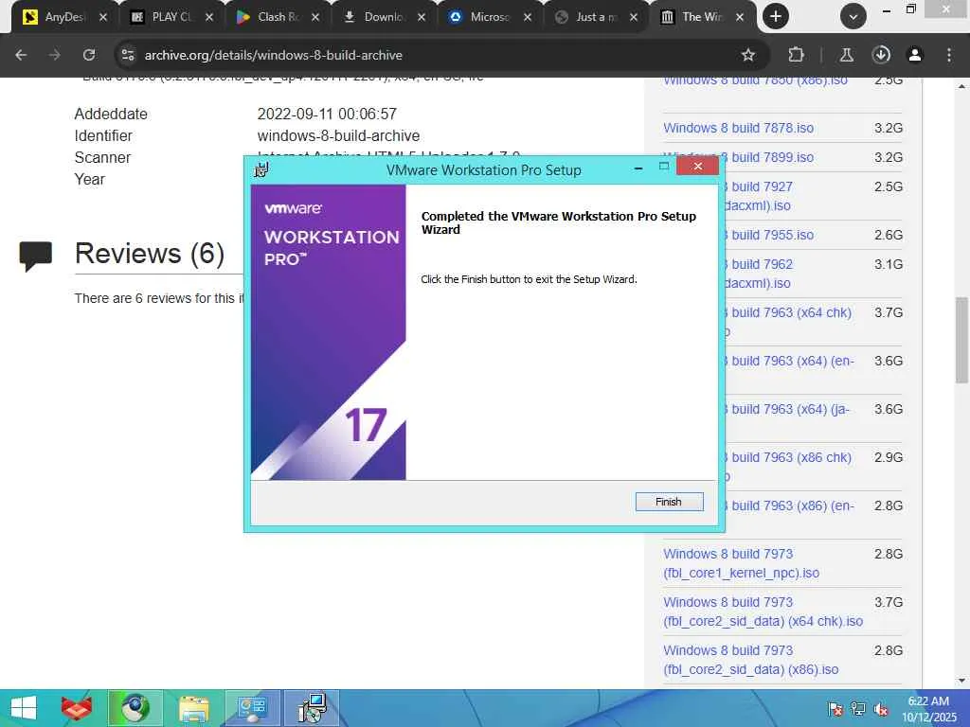Reload the archive.org page
The height and width of the screenshot is (727, 970).
tap(88, 55)
